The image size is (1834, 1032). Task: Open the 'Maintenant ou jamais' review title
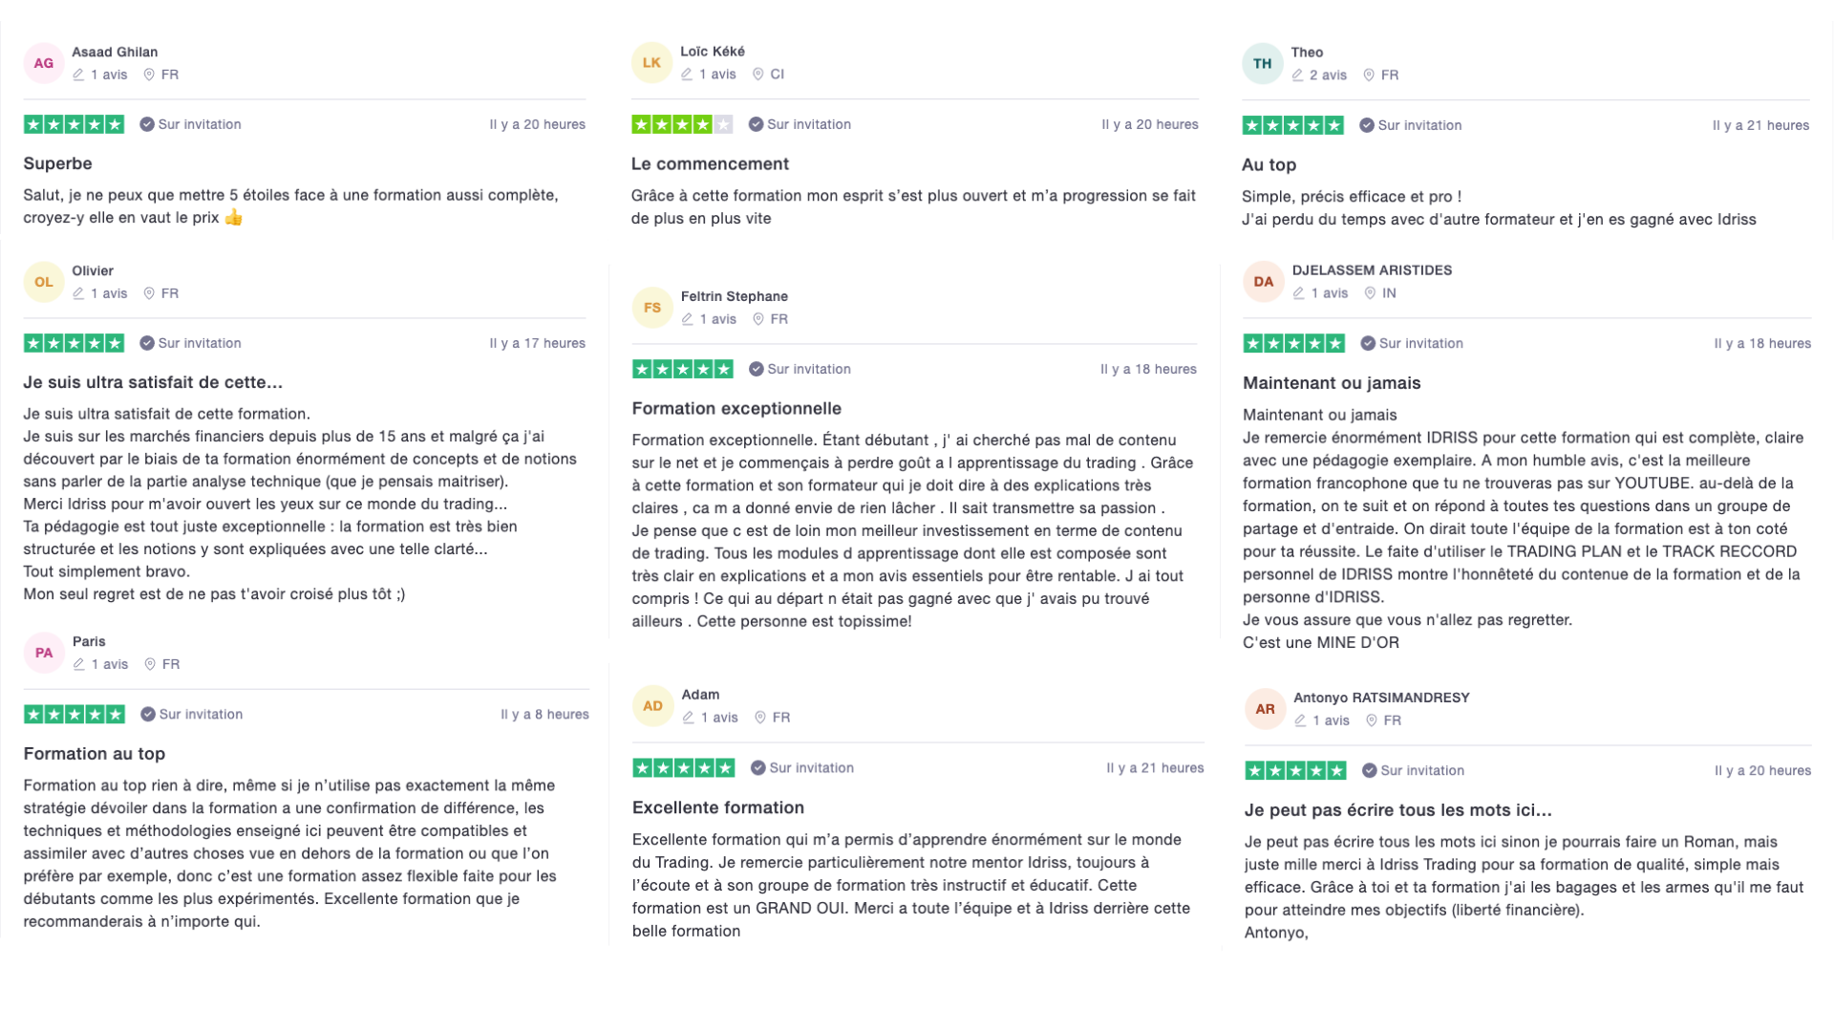(x=1332, y=383)
